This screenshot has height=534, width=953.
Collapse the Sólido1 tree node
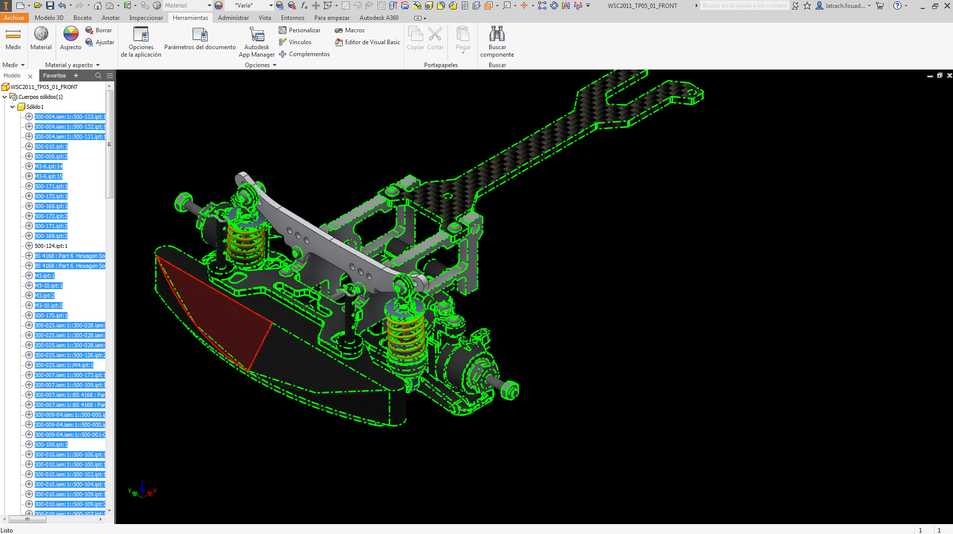click(x=12, y=106)
